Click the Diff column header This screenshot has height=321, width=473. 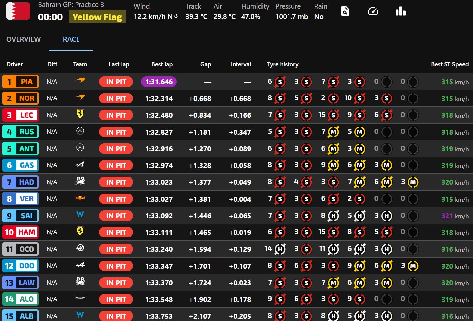point(52,64)
